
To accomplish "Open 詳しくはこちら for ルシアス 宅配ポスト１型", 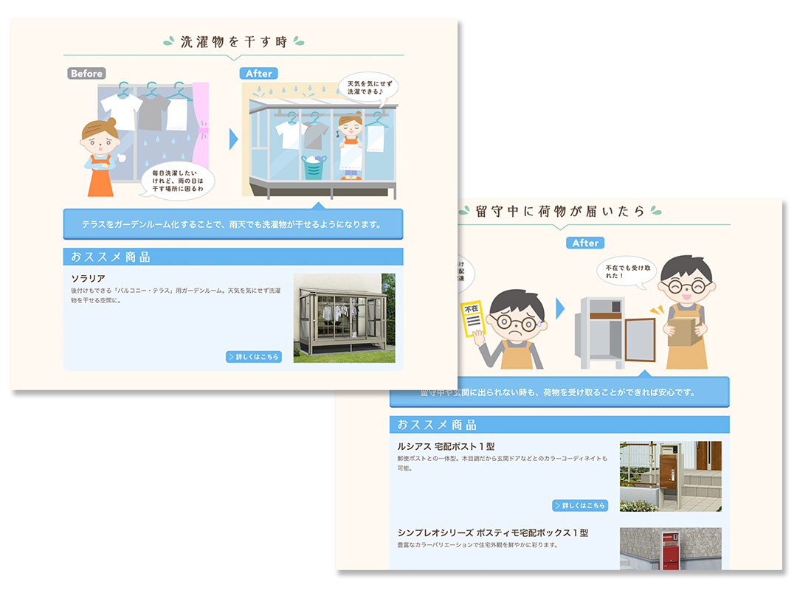I will 580,505.
